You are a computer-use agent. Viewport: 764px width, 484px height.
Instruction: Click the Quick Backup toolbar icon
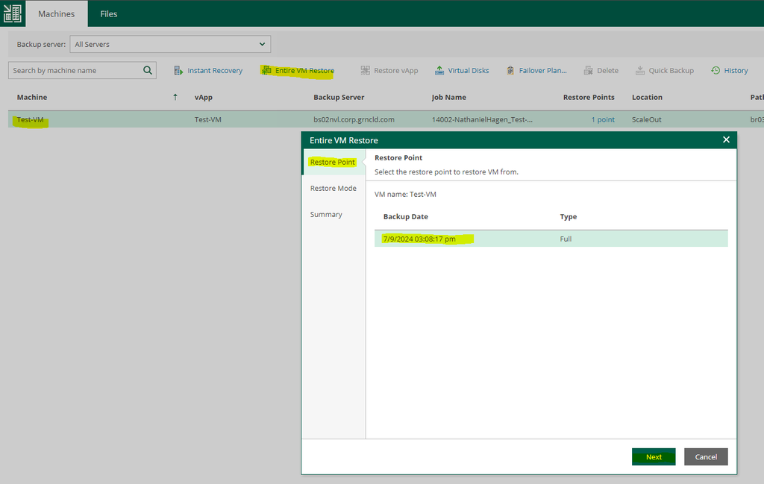click(x=640, y=71)
